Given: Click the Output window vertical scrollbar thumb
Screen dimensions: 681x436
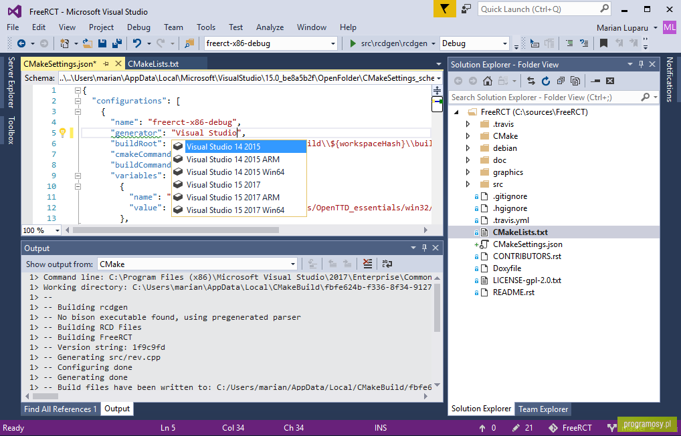Looking at the screenshot, I should pos(437,308).
